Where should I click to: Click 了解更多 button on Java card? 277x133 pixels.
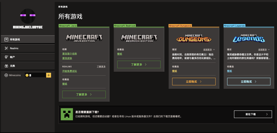[84, 94]
